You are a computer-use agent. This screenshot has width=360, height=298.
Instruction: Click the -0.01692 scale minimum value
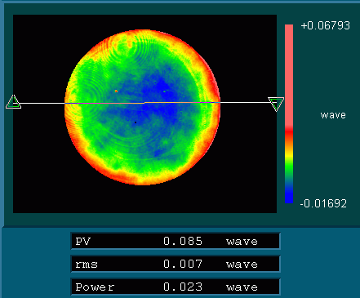(323, 203)
